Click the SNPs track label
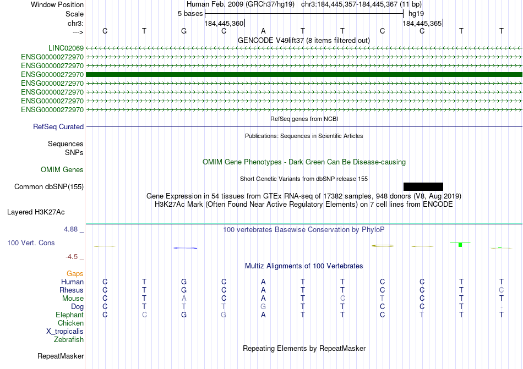Viewport: 523px width, 369px height. tap(74, 152)
